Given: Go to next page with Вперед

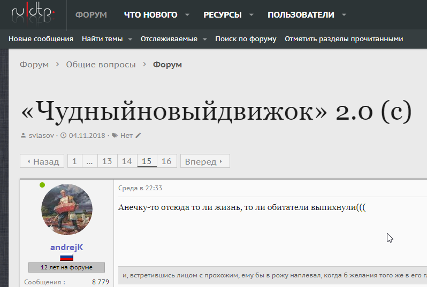Looking at the screenshot, I should 205,161.
